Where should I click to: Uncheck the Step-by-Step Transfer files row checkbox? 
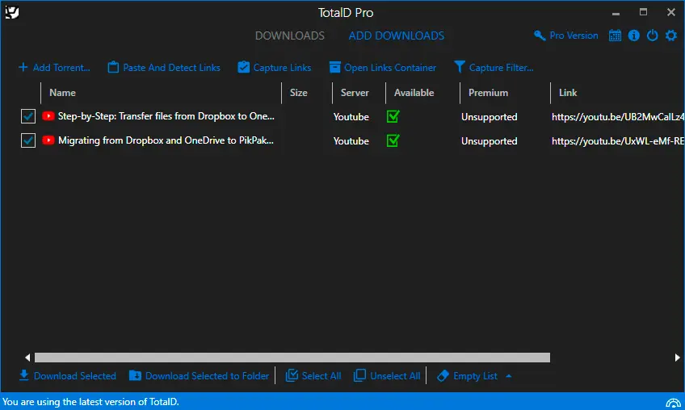tap(28, 116)
